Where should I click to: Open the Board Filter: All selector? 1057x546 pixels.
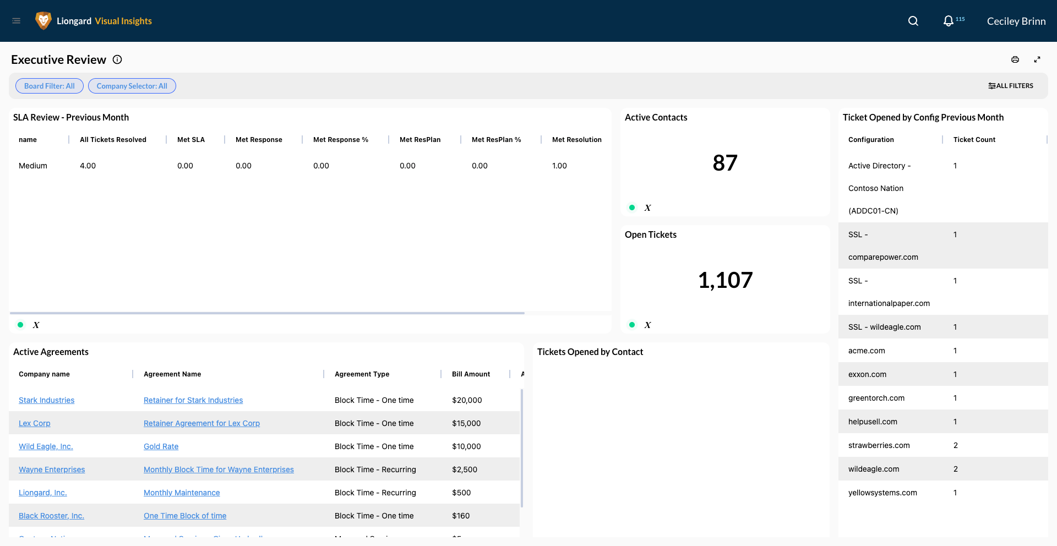click(50, 86)
